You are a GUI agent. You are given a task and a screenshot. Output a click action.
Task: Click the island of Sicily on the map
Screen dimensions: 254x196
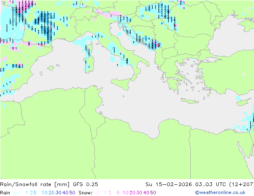[122, 84]
